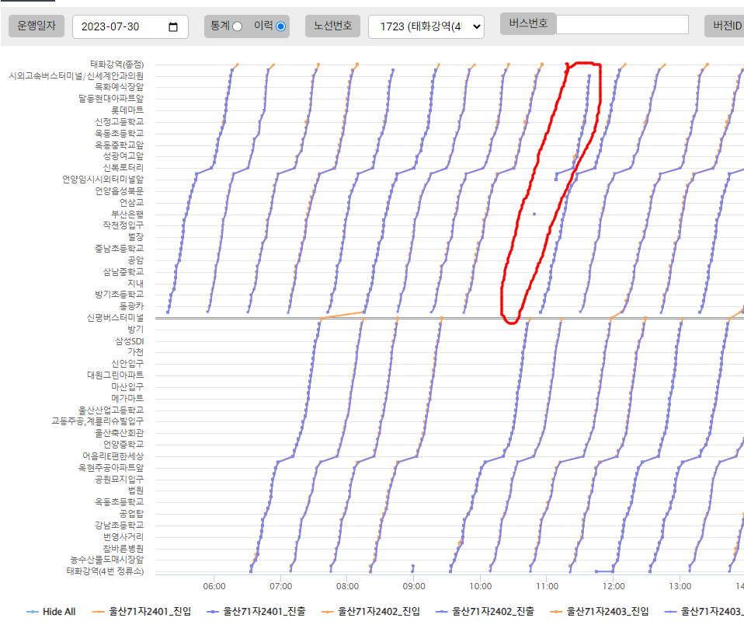Open the 노선번호 route dropdown
The image size is (744, 625).
pos(426,27)
